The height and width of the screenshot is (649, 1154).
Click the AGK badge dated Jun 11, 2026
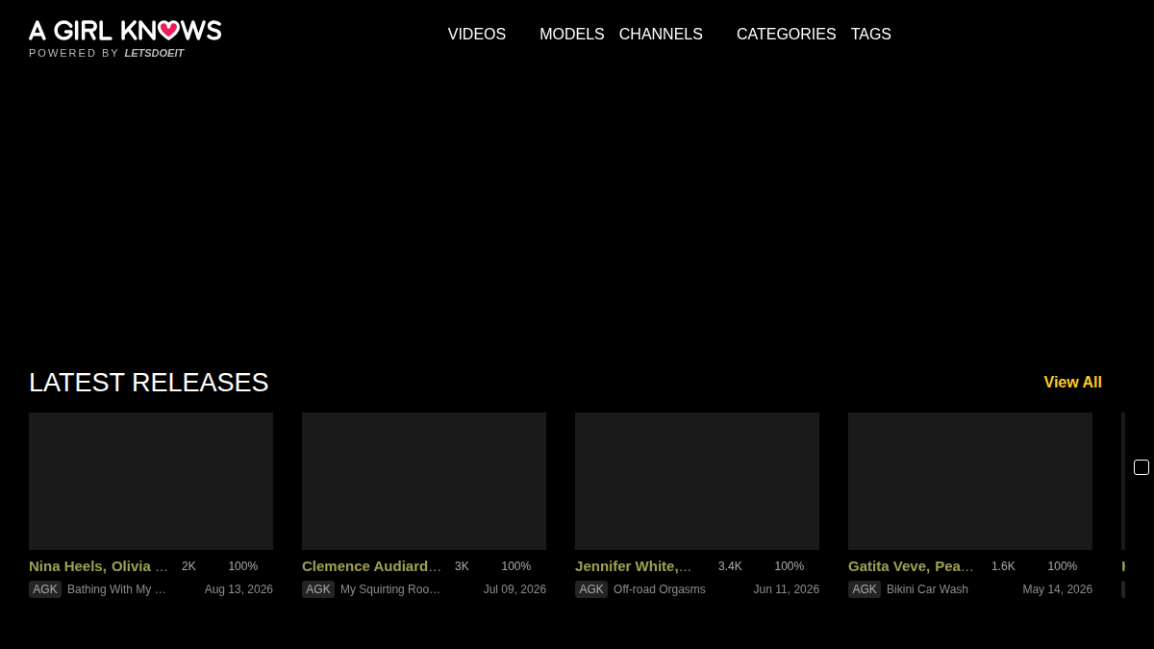tap(591, 589)
